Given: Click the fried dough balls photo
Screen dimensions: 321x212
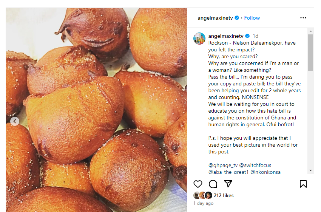Looking at the screenshot, I should tap(96, 110).
